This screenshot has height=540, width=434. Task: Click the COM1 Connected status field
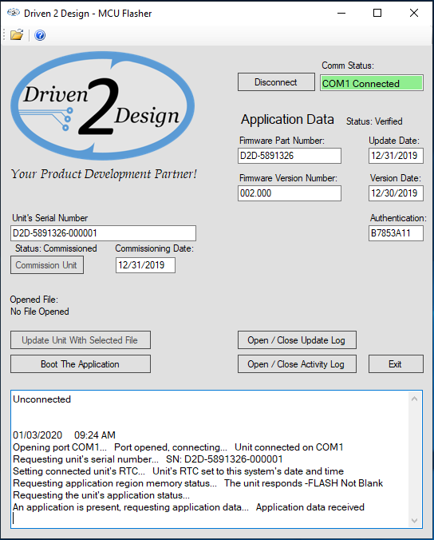pyautogui.click(x=372, y=83)
